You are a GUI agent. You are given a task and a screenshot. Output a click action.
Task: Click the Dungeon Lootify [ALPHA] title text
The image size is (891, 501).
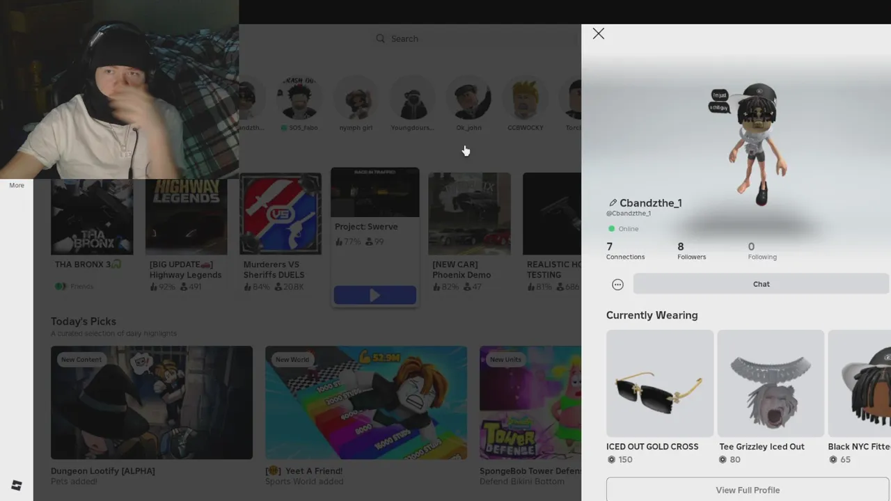click(x=103, y=471)
